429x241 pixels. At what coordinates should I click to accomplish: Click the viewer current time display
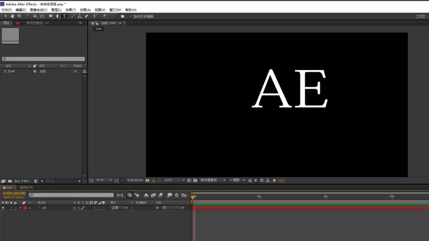pos(135,181)
